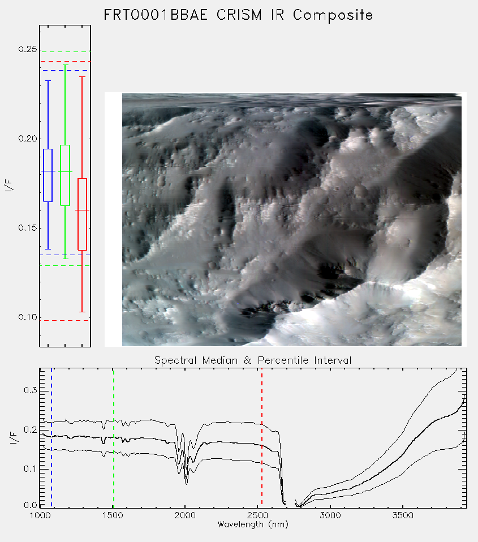Viewport: 478px width, 542px height.
Task: Select the green box in boxplot
Action: 65,175
